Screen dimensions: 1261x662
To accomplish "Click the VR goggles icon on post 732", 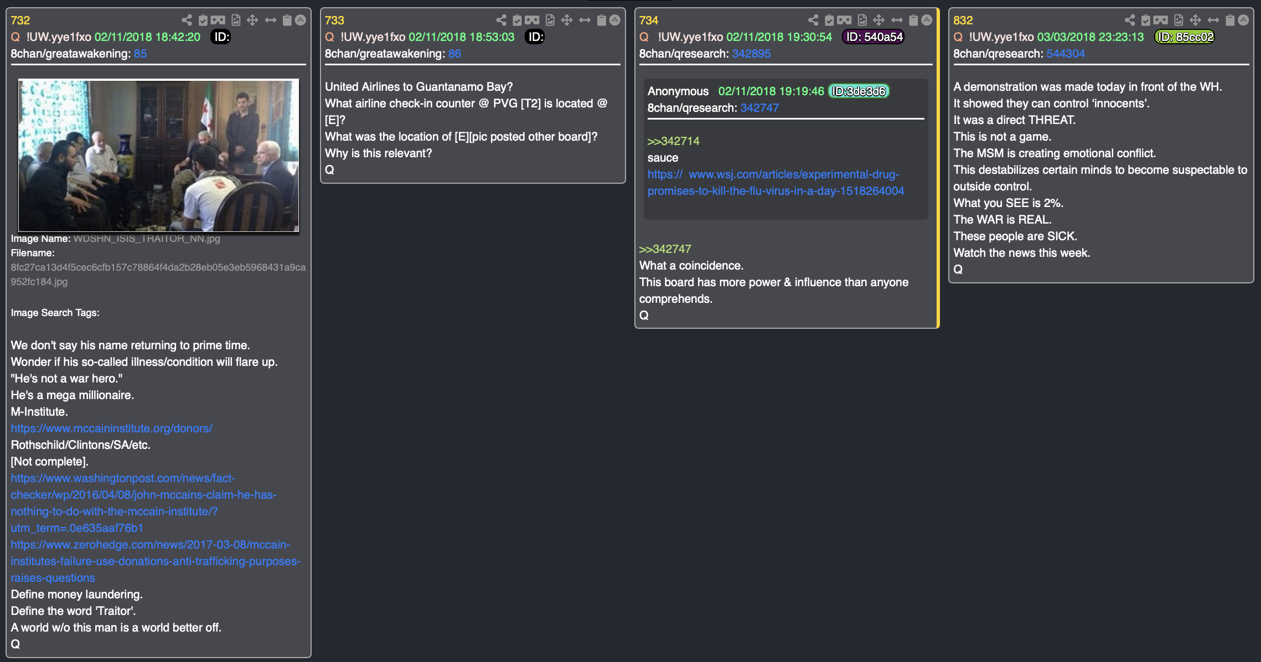I will click(218, 20).
